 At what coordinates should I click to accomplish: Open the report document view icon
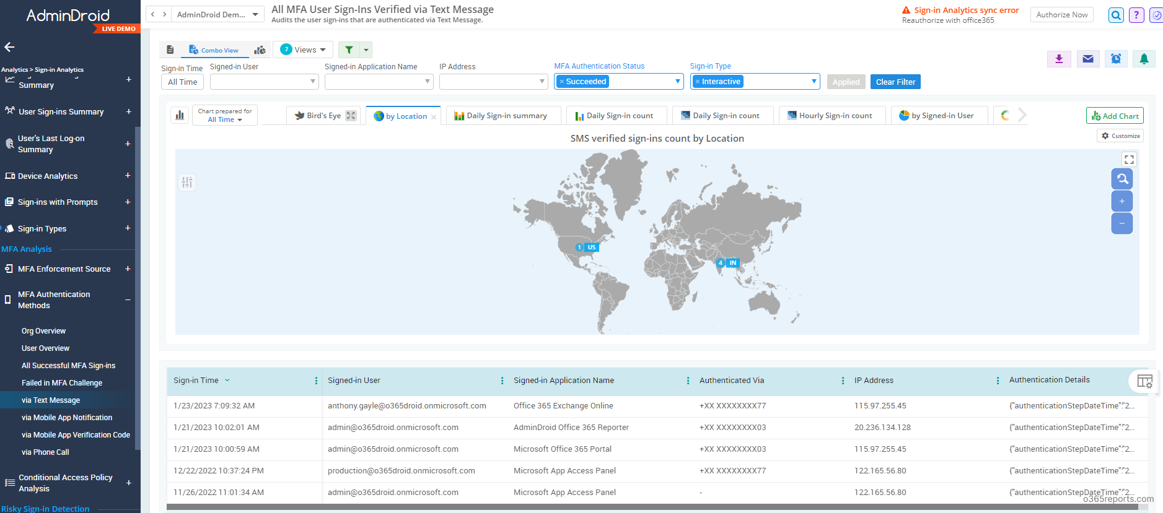[x=170, y=50]
